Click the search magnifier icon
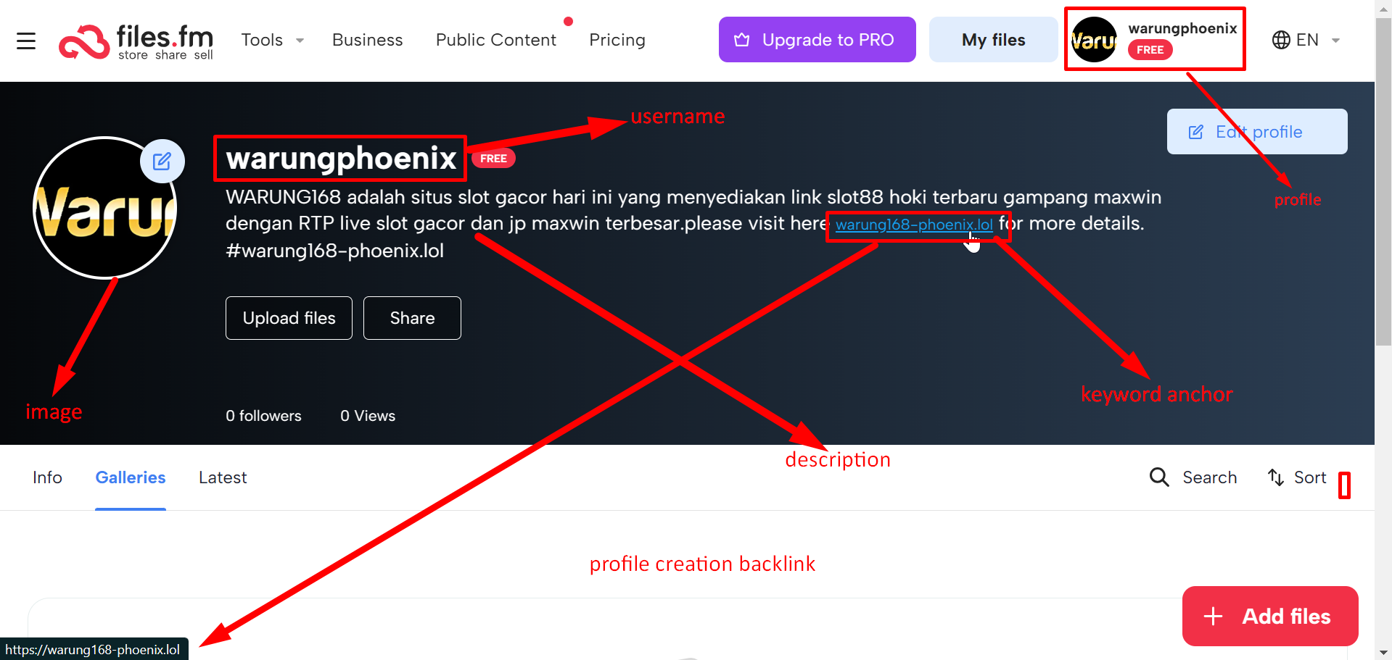1392x660 pixels. click(x=1159, y=477)
